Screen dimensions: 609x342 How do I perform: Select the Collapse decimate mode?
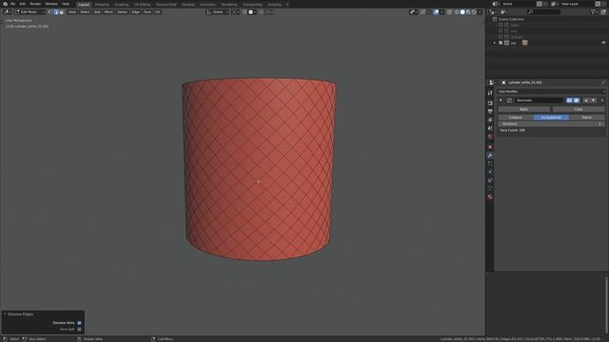pyautogui.click(x=516, y=118)
